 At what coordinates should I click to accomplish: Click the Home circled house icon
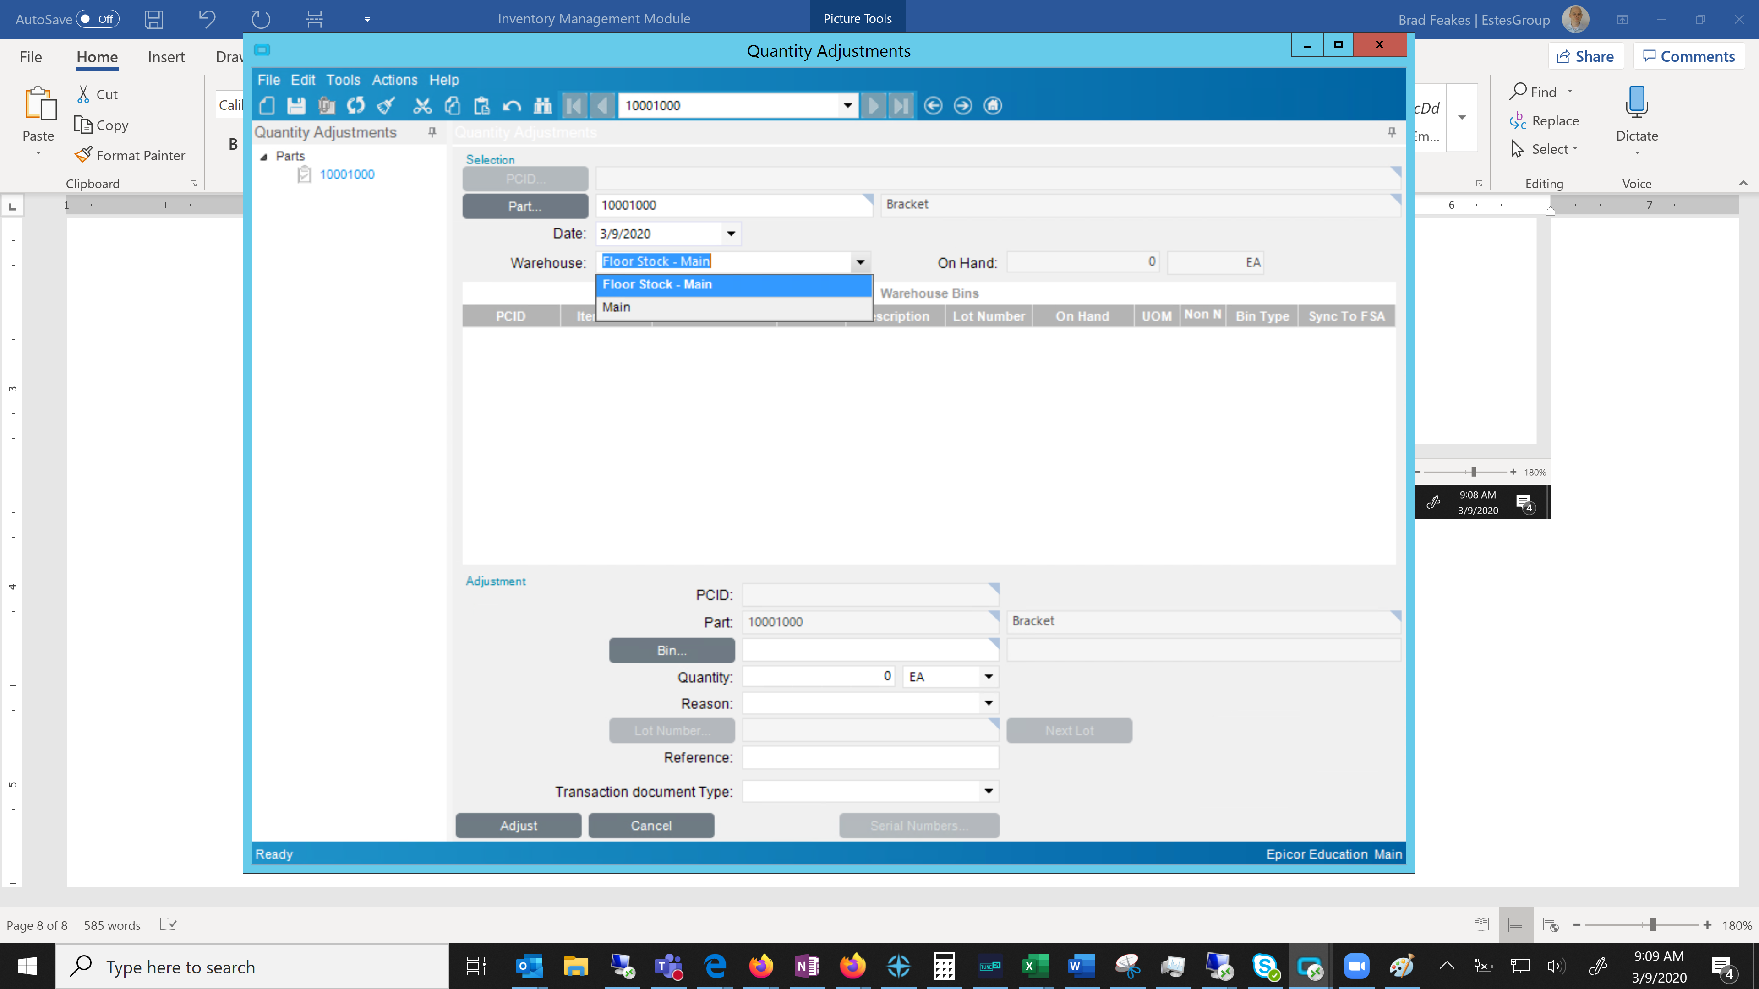tap(993, 105)
